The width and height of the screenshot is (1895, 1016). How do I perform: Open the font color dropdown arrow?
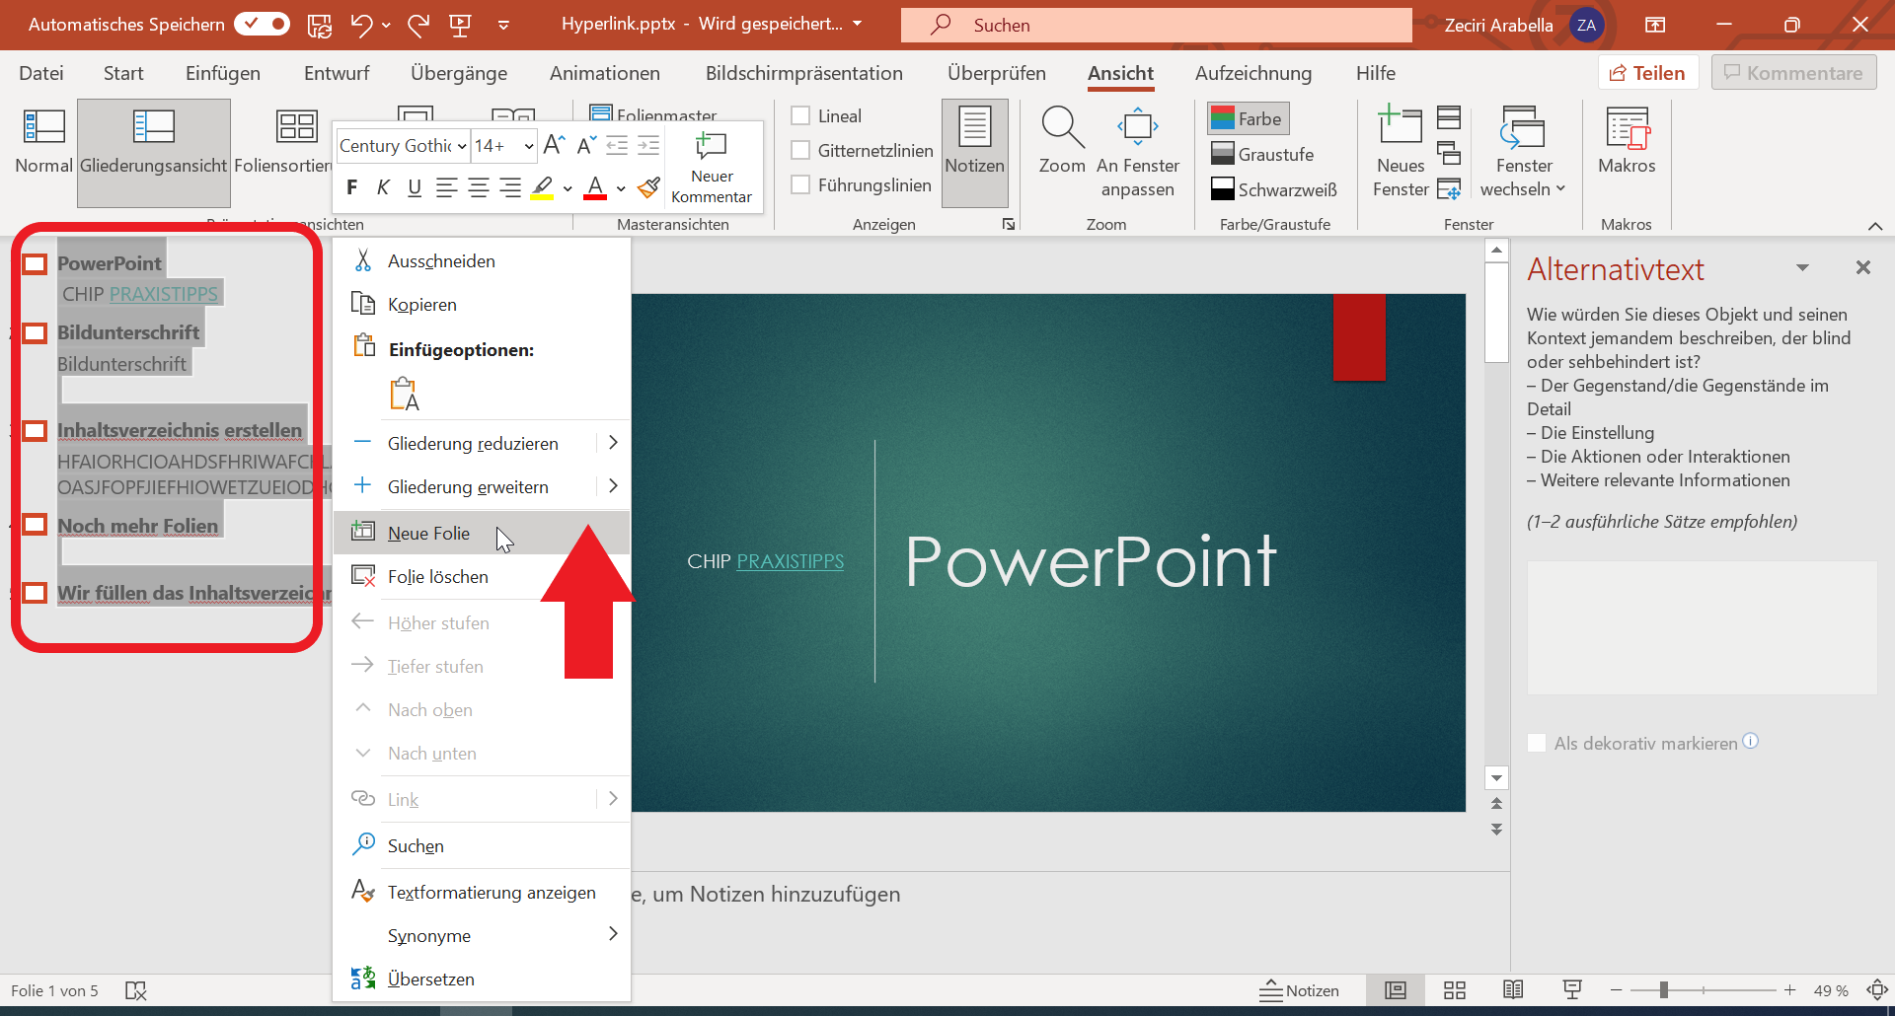[621, 187]
